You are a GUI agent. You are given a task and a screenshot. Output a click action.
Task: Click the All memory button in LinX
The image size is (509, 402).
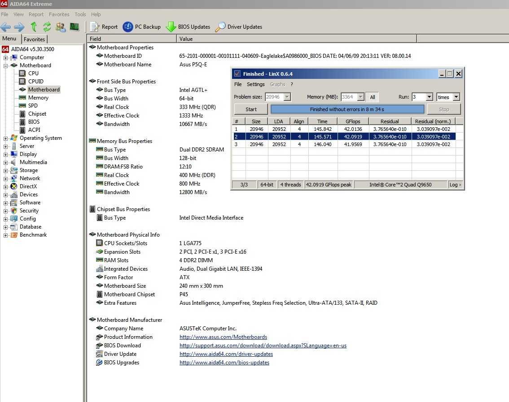point(373,97)
